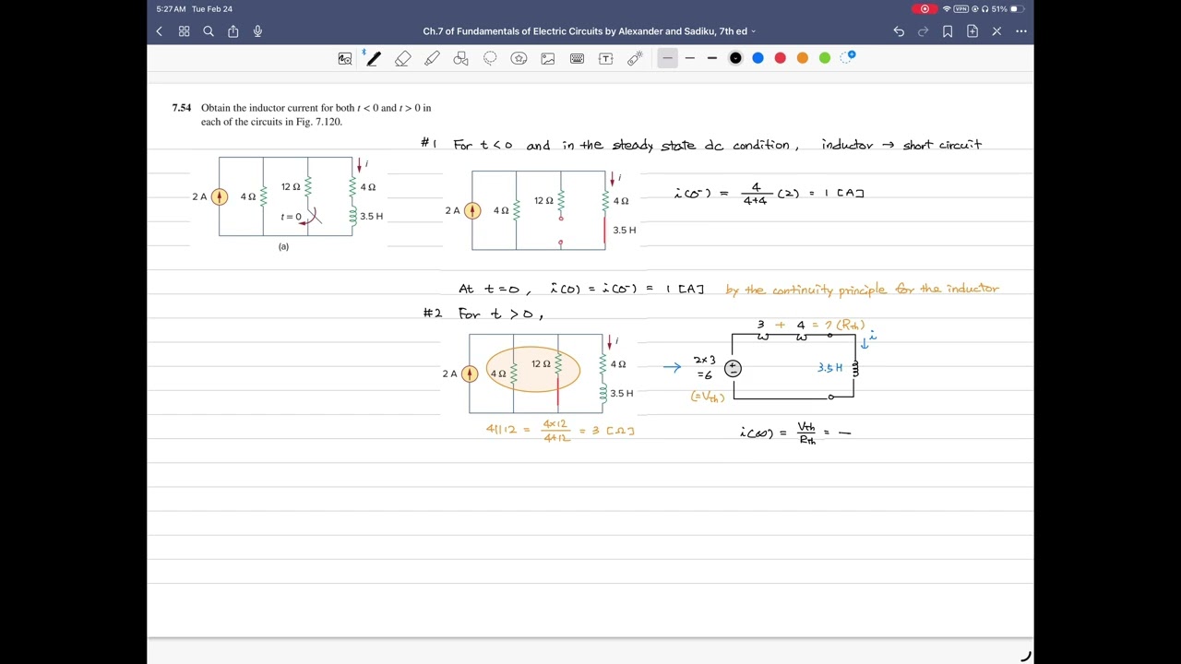Redo the last action
Viewport: 1181px width, 664px height.
pos(923,31)
